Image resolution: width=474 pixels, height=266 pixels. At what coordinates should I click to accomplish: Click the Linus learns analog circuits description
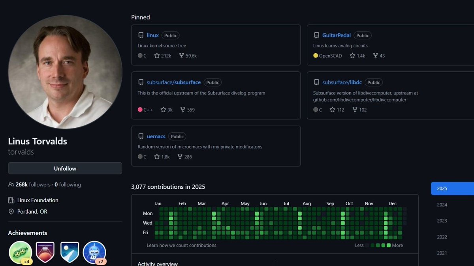coord(340,46)
